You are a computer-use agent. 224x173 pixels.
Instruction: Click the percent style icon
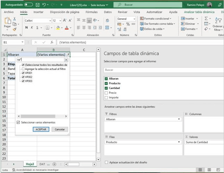[x=128, y=24]
